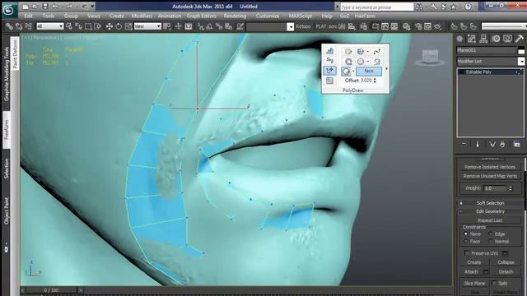Select the Normal constraint radio button
Screen dimensions: 527x296
(x=491, y=241)
